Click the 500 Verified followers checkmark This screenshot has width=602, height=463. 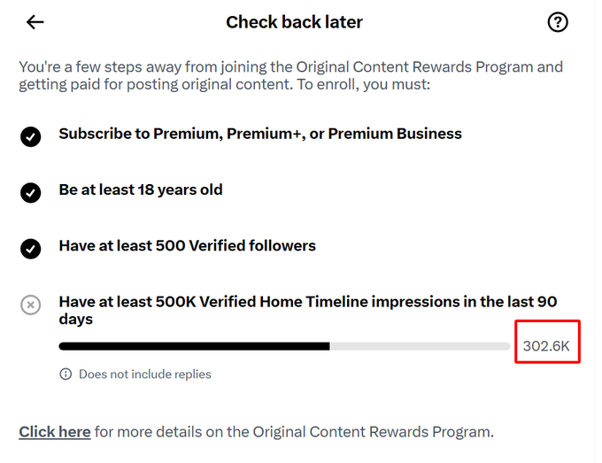click(x=31, y=249)
